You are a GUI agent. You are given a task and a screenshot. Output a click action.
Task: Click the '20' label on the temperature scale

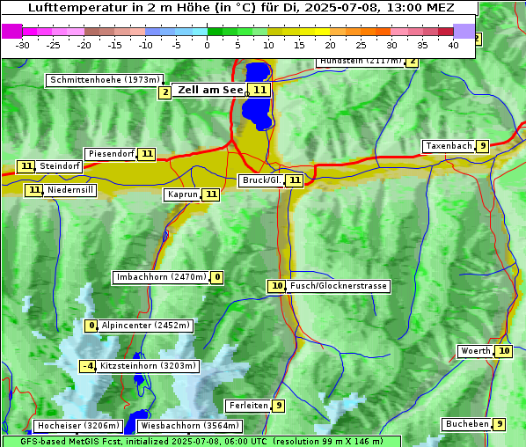click(330, 45)
